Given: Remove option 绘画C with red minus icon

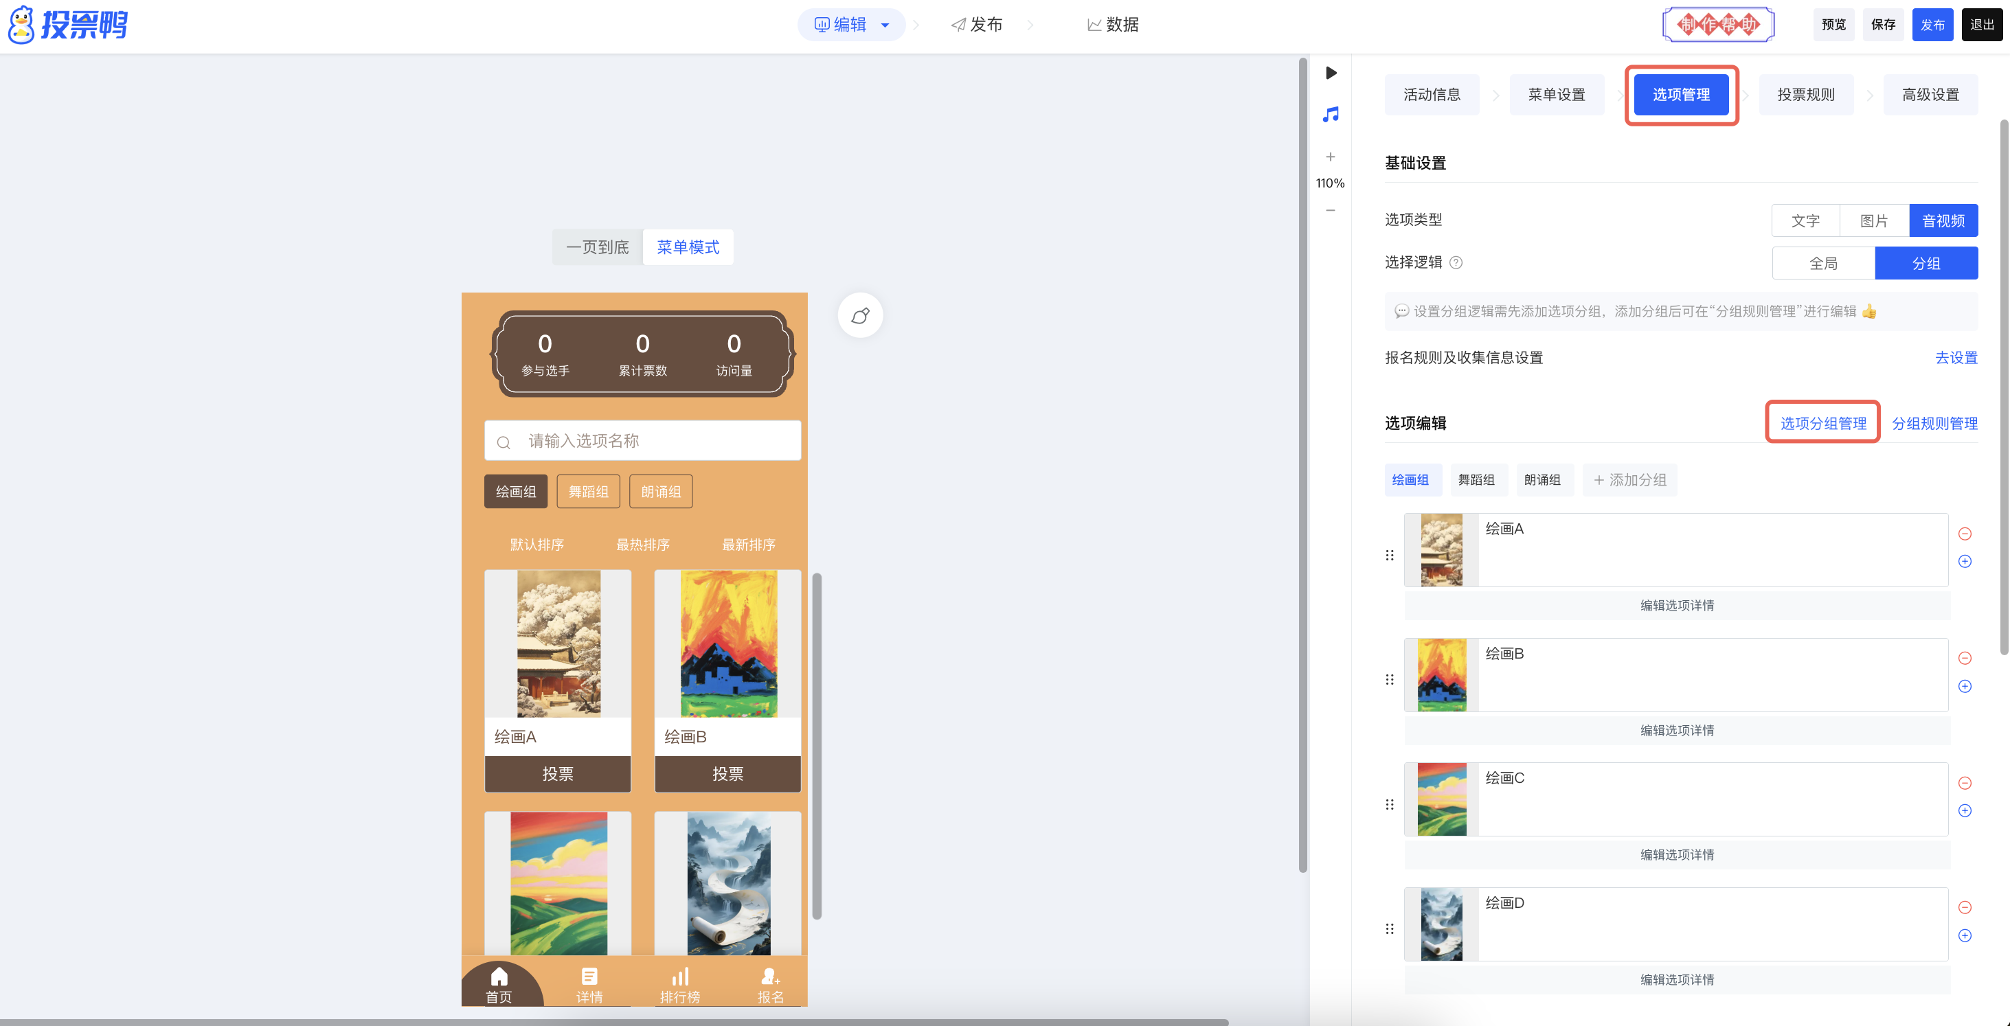Looking at the screenshot, I should pyautogui.click(x=1965, y=783).
